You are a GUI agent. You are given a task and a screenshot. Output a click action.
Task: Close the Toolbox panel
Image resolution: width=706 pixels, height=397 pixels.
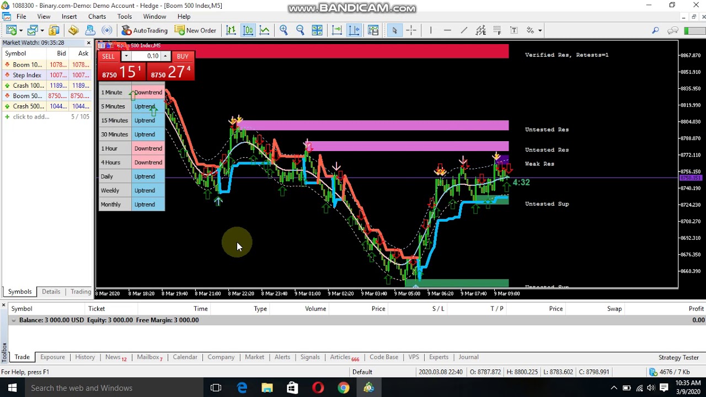[3, 304]
